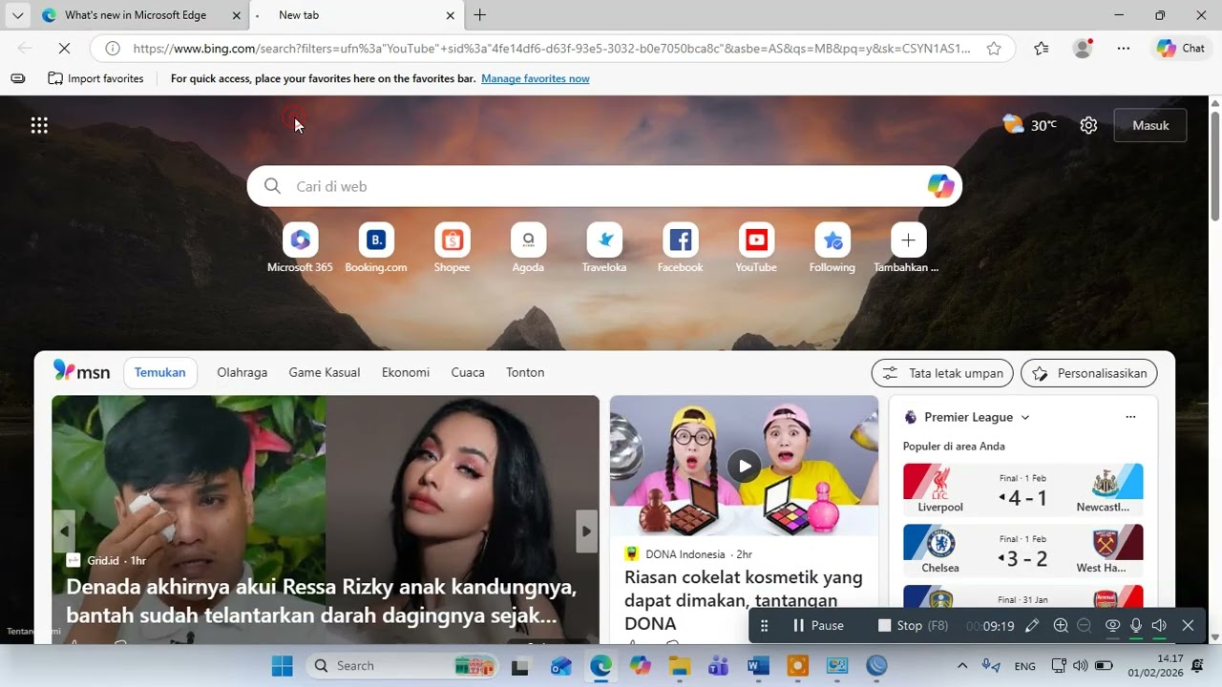Open the Chelsea vs West Ham match result
Screen dimensions: 1222x687
(x=1022, y=551)
